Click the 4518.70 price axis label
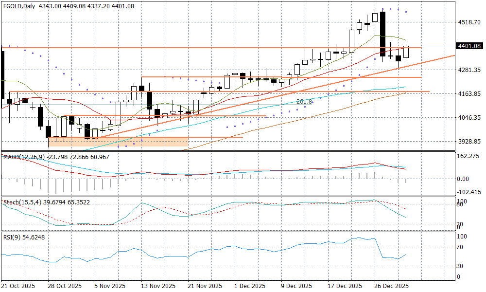 pyautogui.click(x=469, y=22)
